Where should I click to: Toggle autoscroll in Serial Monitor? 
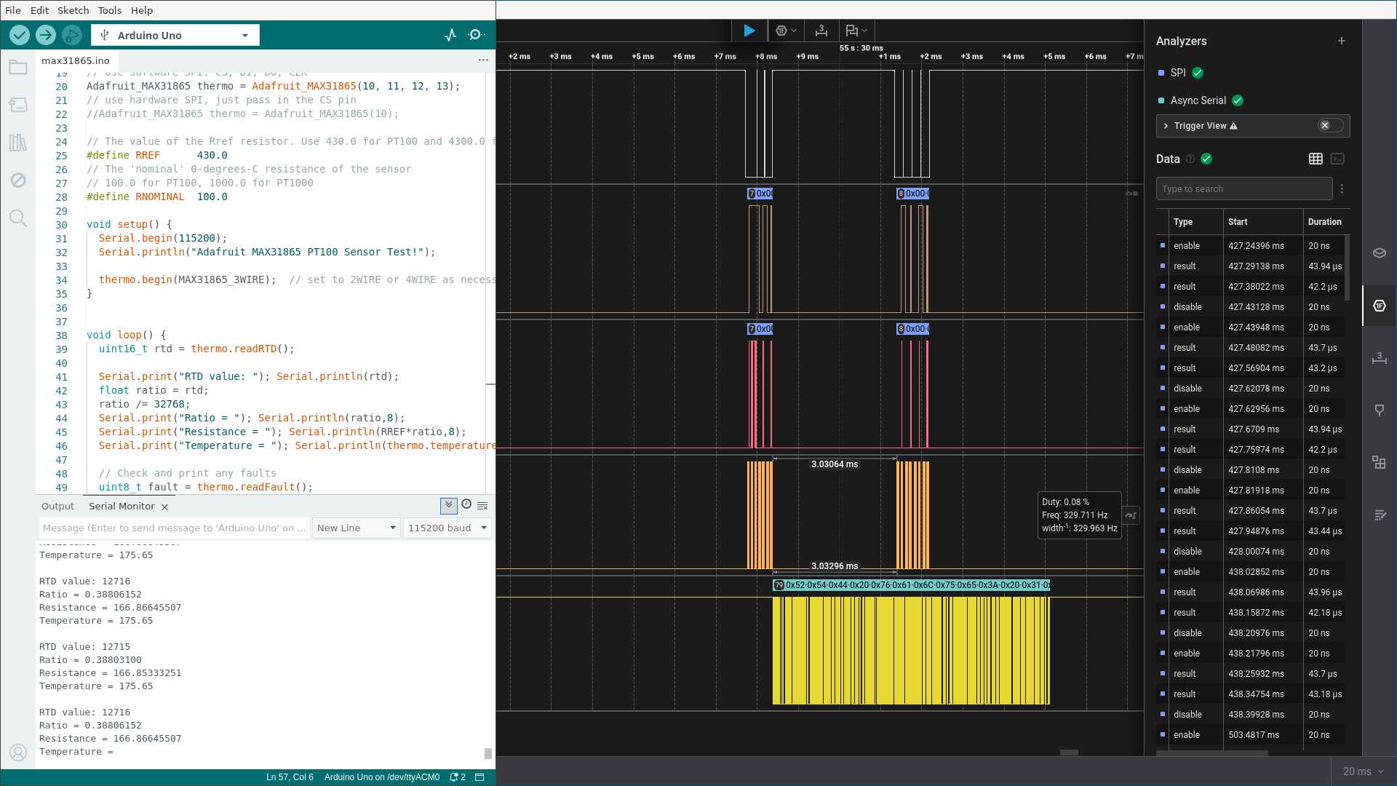448,505
